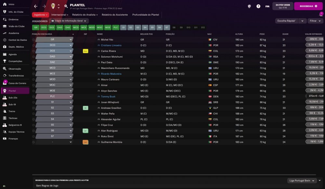Open the Relatório do Analista tab
The width and height of the screenshot is (325, 189).
coord(85,15)
